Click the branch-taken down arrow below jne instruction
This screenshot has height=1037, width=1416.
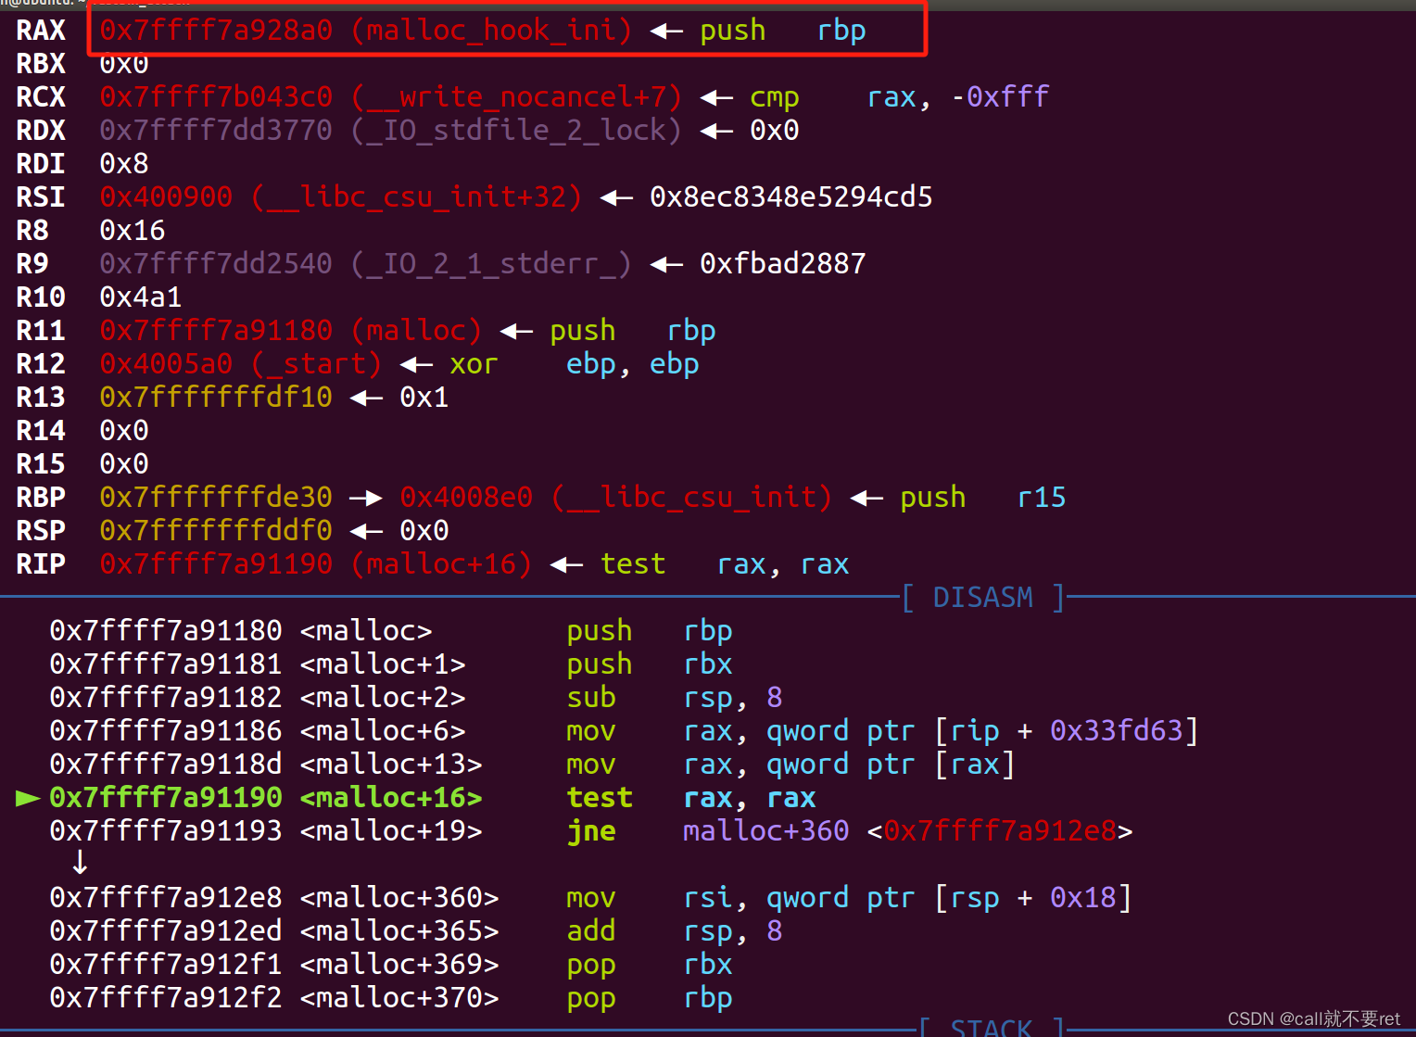click(x=79, y=862)
